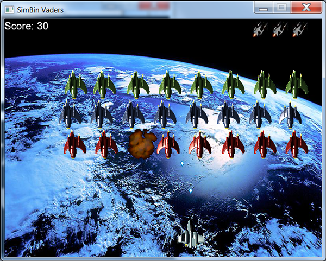Pick the red invader just right of the explosion
Screen dimensions: 326x261
pos(168,145)
